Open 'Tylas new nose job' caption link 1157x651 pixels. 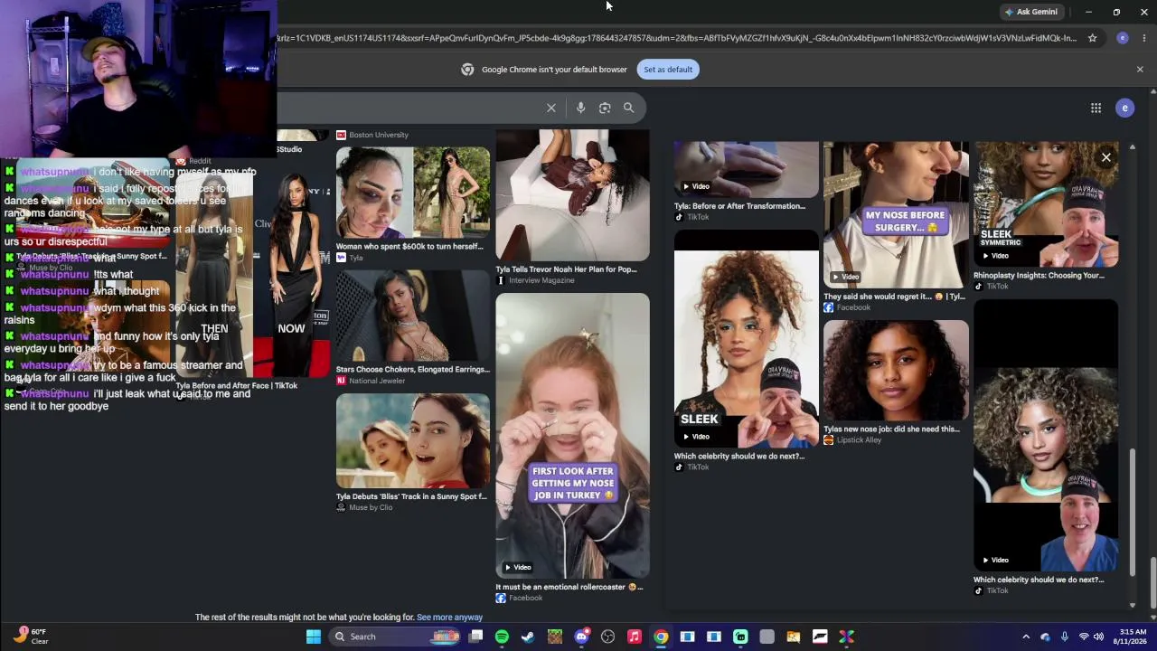point(891,429)
